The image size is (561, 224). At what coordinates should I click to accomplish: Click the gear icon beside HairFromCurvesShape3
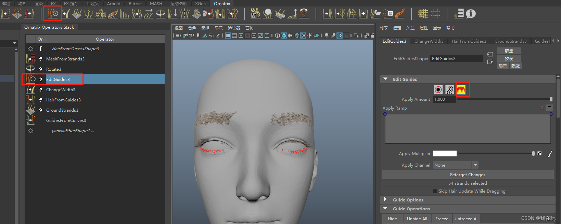click(31, 49)
